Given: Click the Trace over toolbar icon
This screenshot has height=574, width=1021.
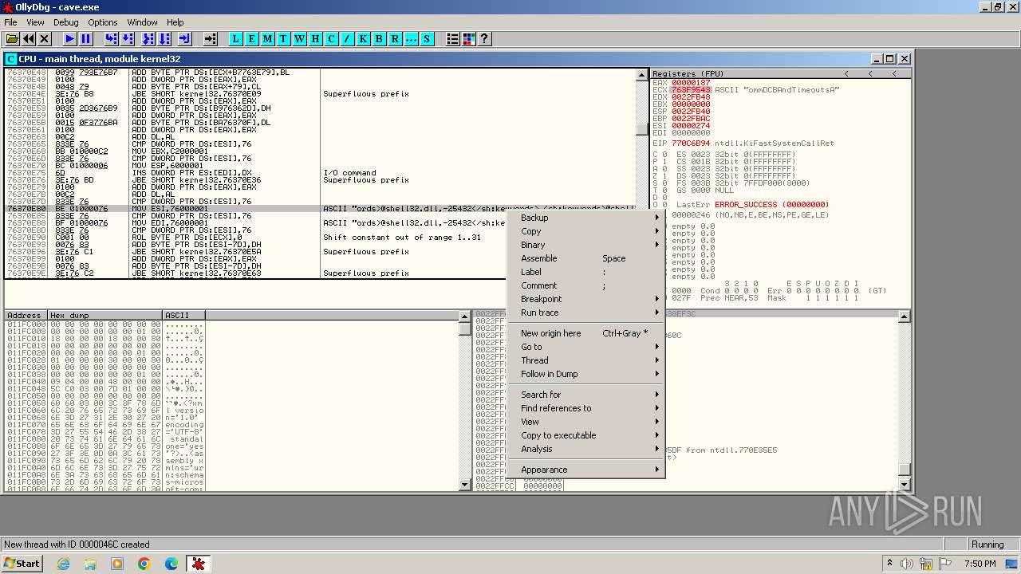Looking at the screenshot, I should pyautogui.click(x=164, y=38).
